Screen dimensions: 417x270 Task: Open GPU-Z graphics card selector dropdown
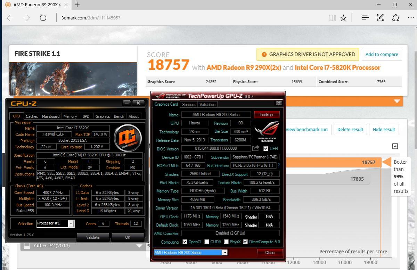225,253
